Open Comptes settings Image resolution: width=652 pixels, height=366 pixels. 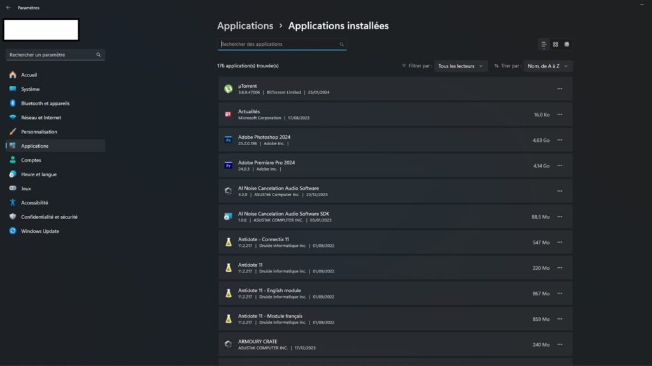pyautogui.click(x=55, y=160)
